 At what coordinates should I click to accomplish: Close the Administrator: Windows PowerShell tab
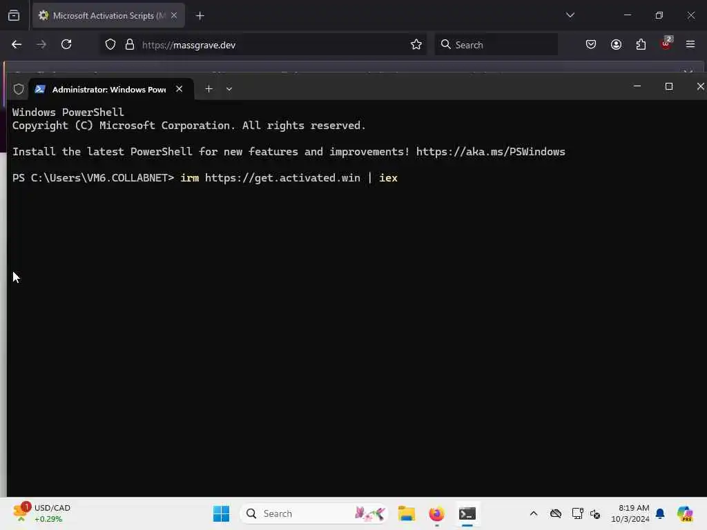tap(179, 89)
